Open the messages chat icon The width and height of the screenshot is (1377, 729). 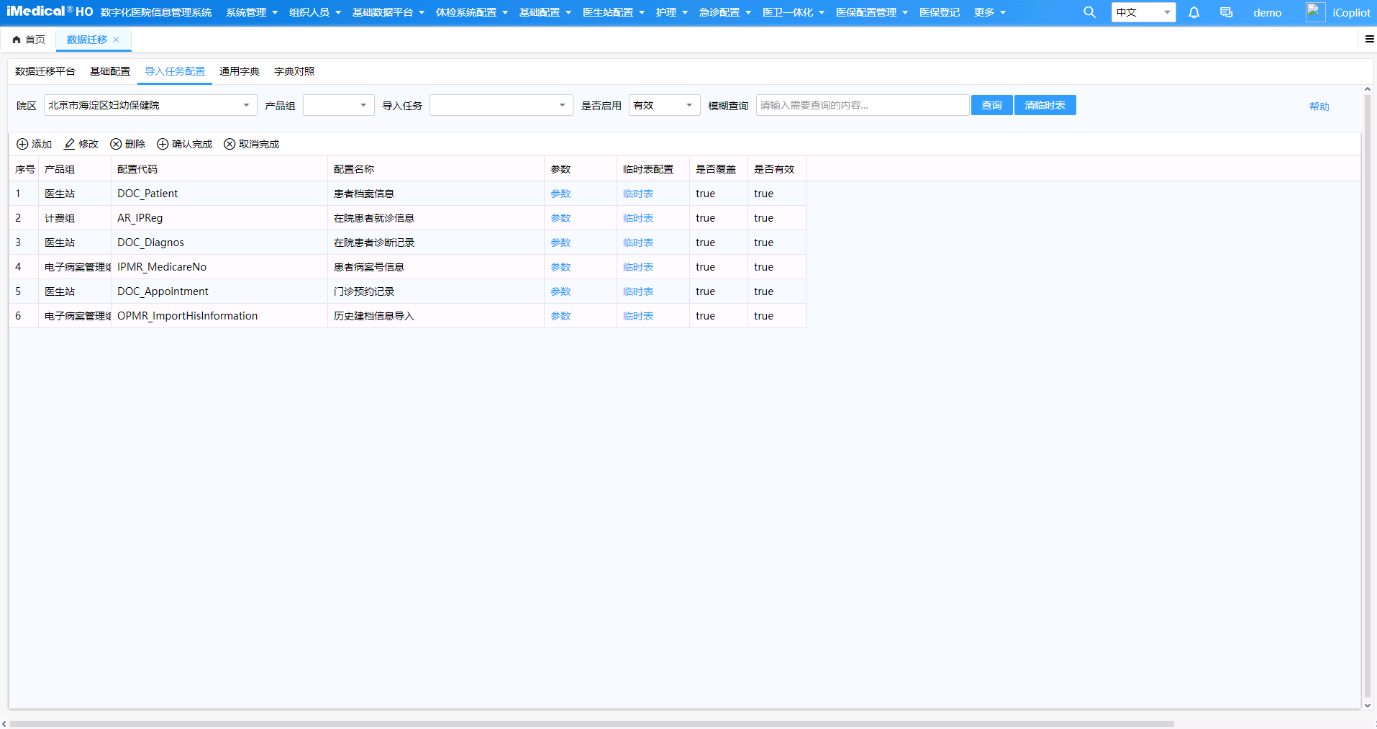[1226, 12]
